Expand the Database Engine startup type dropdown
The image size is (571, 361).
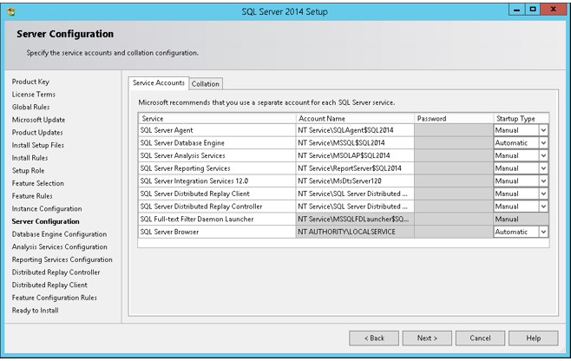point(543,143)
